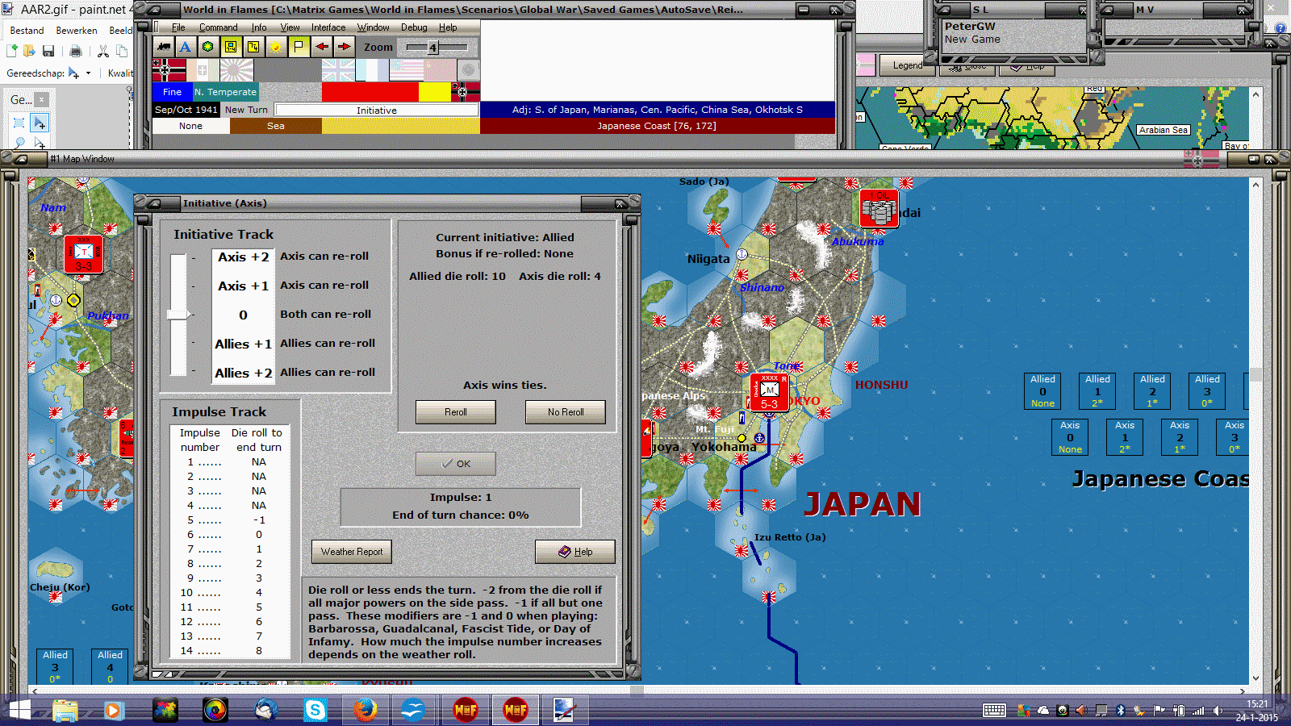Screen dimensions: 1291x726
Task: Click the 'Axis +2' initiative track entry
Action: (x=244, y=257)
